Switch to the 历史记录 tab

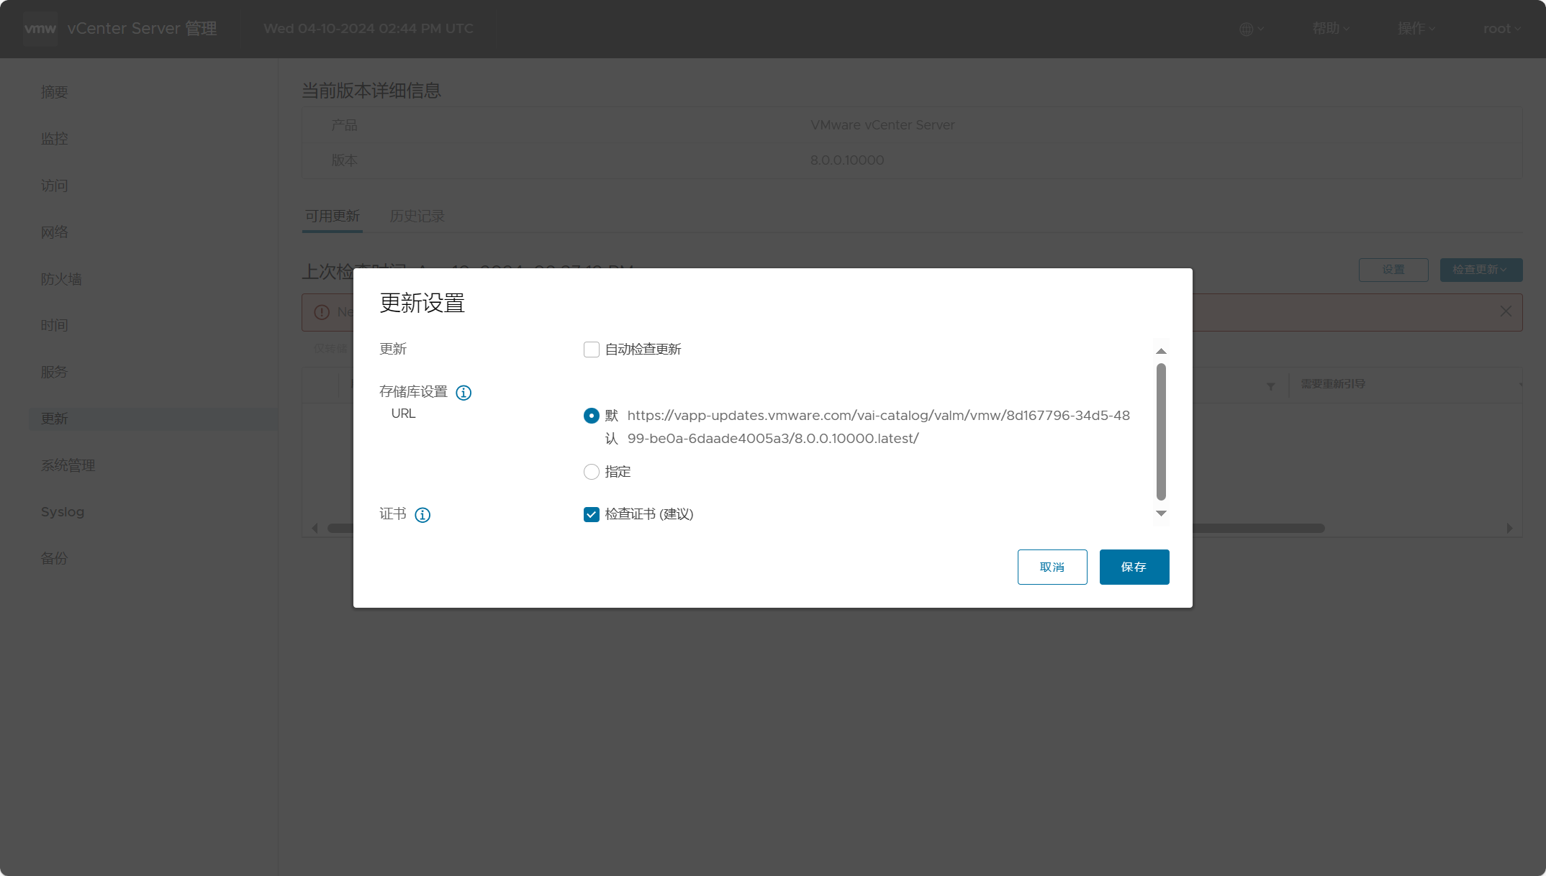417,216
